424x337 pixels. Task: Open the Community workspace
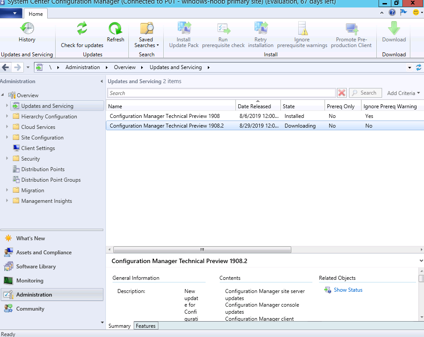coord(30,309)
